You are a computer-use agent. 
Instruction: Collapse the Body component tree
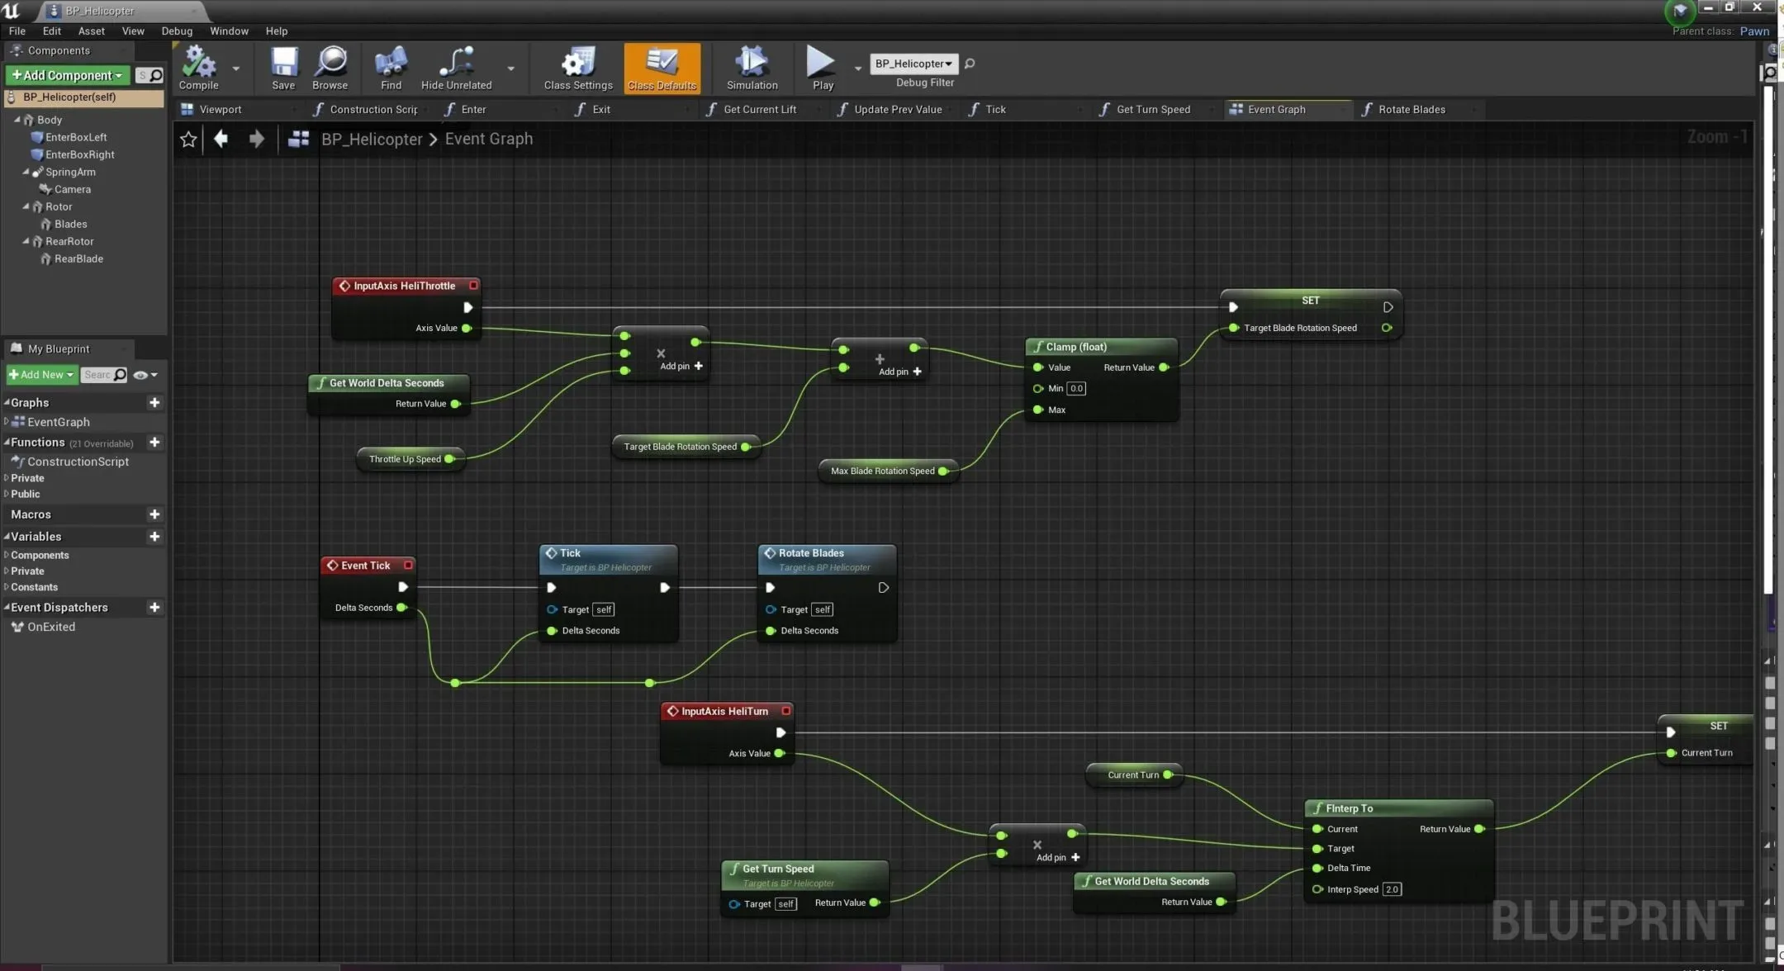tap(17, 120)
